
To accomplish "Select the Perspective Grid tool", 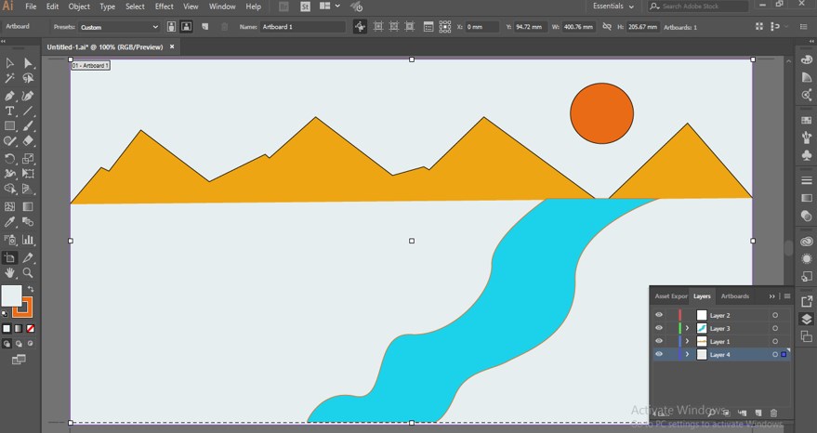I will click(x=28, y=189).
